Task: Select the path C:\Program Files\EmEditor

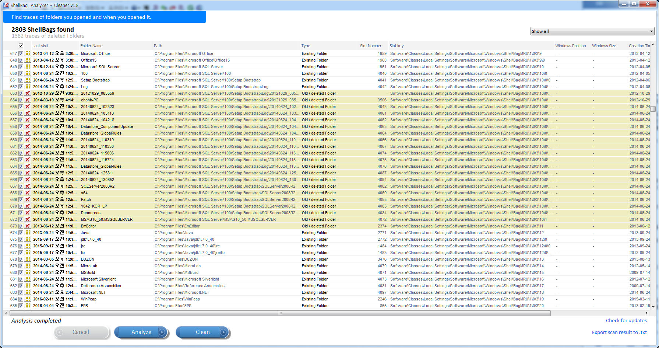Action: tap(177, 226)
